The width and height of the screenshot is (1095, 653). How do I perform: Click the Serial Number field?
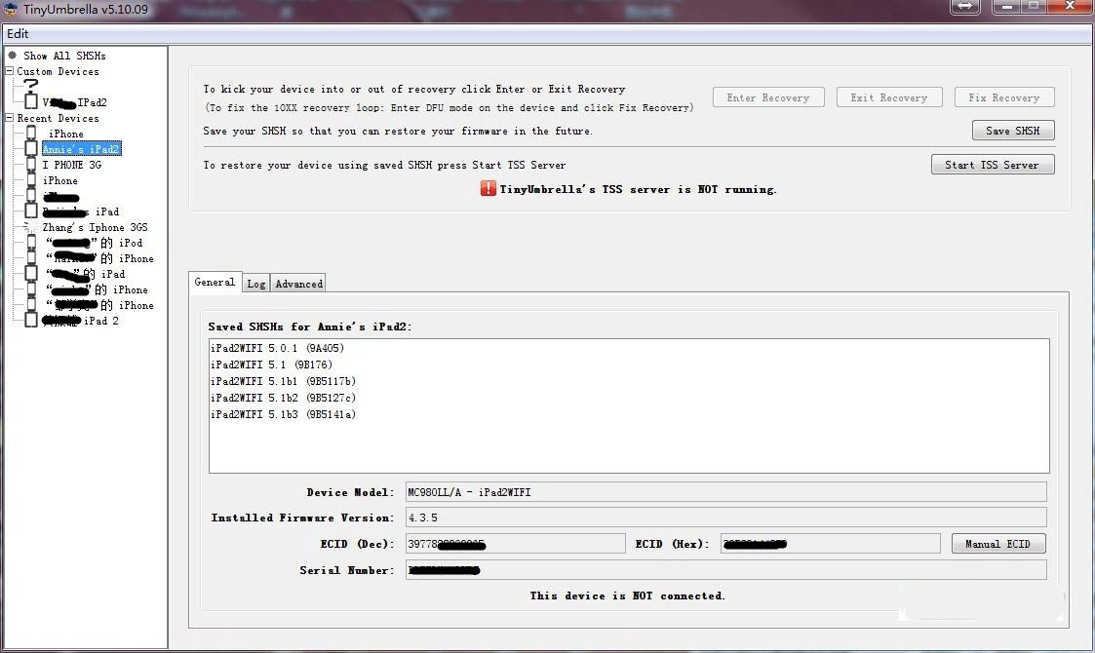[x=725, y=570]
